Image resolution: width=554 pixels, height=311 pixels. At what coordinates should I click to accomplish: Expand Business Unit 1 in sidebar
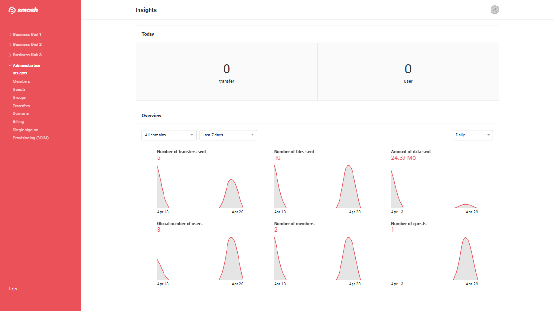pos(27,34)
